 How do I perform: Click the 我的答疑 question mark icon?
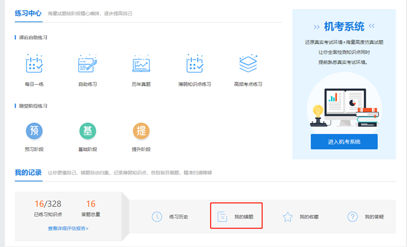[x=352, y=217]
